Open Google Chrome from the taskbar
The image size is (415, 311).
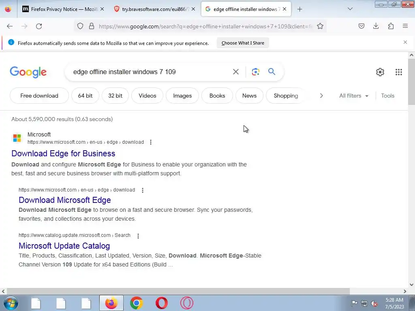pos(136,303)
